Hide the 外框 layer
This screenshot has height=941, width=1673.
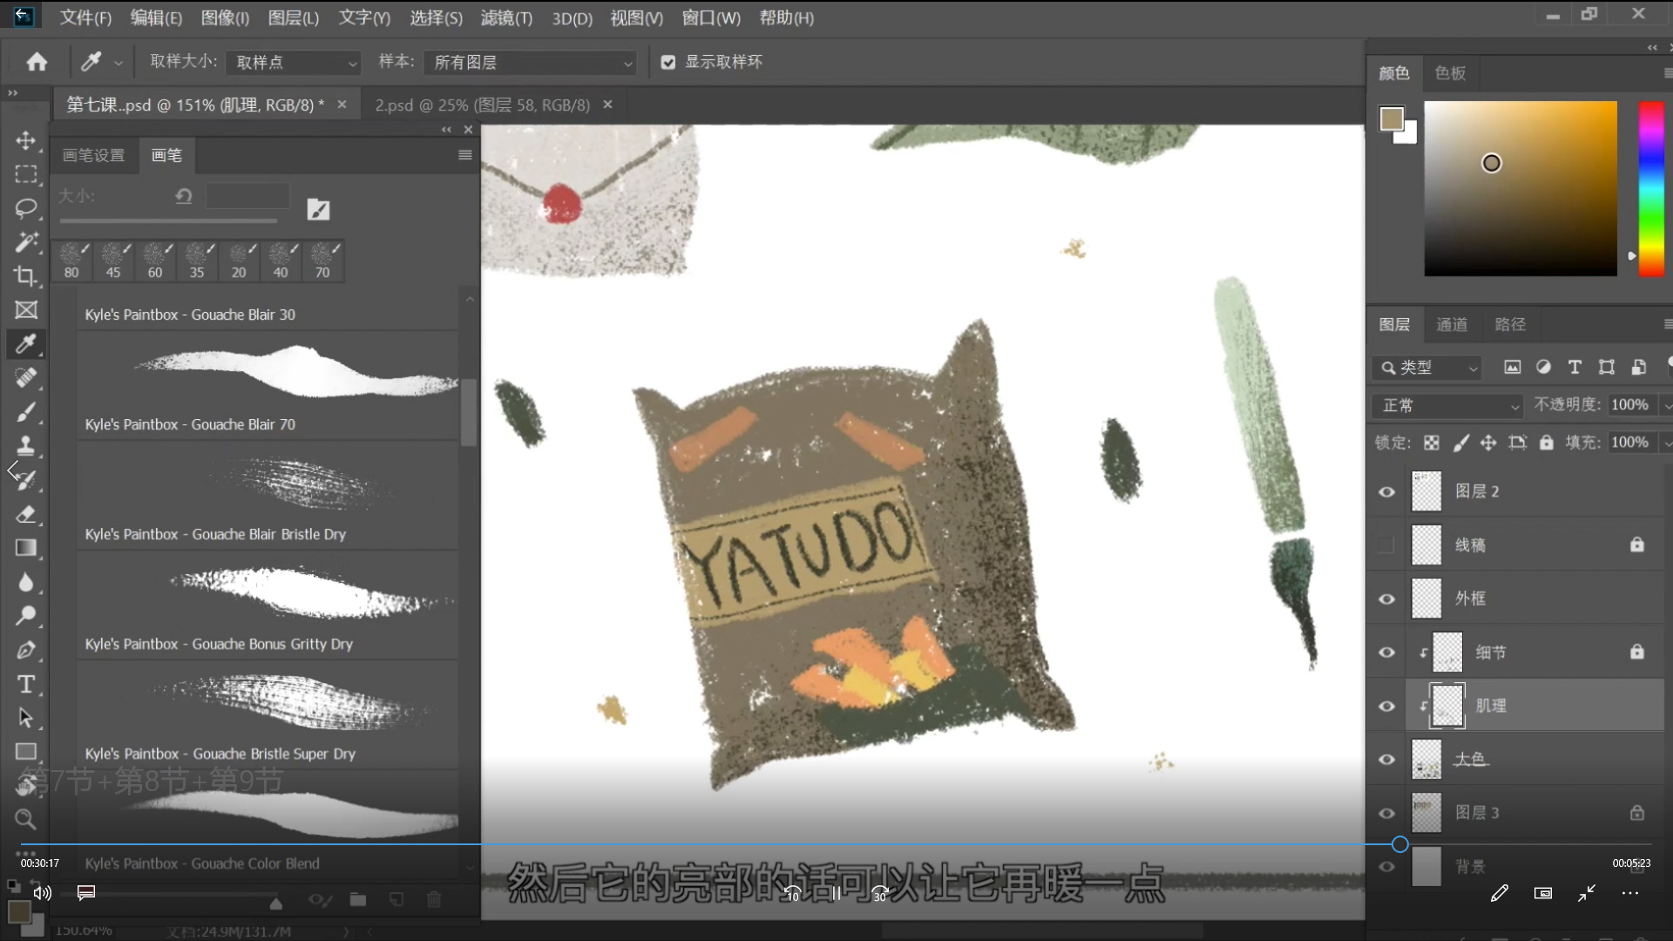point(1386,599)
